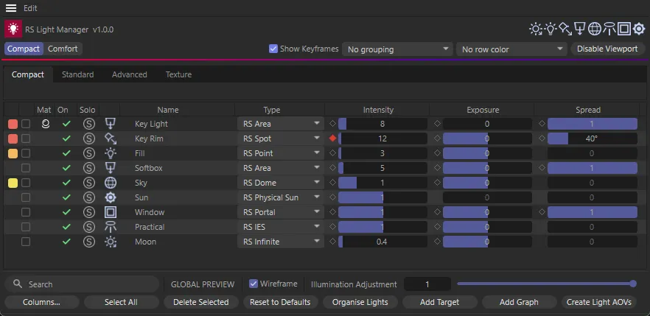Switch to the Standard tab
The image size is (650, 316).
click(x=77, y=74)
